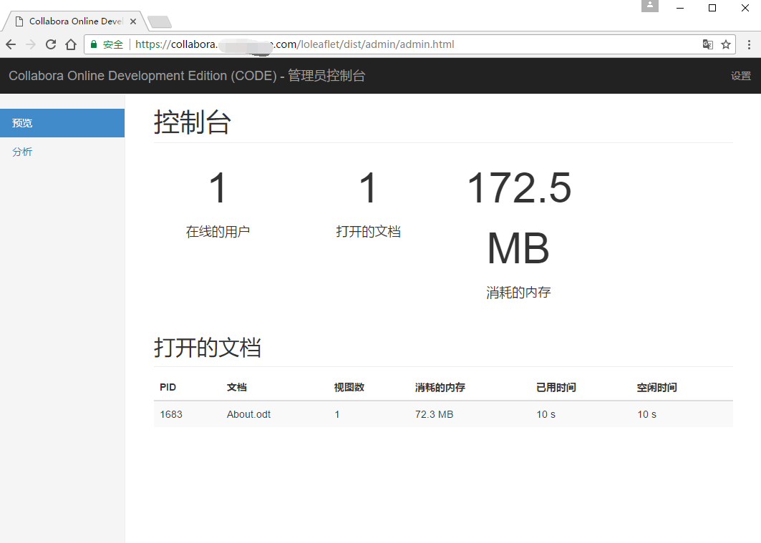Toggle the bookmark star for this page
The width and height of the screenshot is (761, 543).
726,44
